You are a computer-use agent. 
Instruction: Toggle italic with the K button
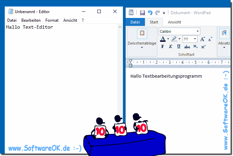(171, 47)
